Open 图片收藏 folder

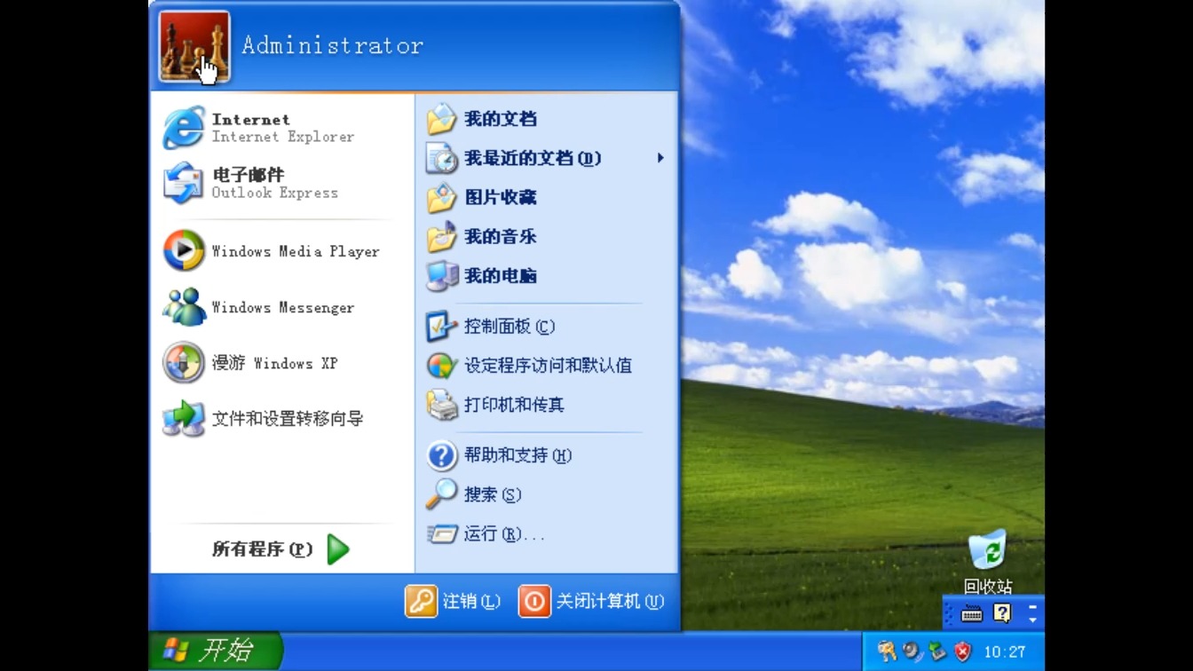[x=546, y=197]
